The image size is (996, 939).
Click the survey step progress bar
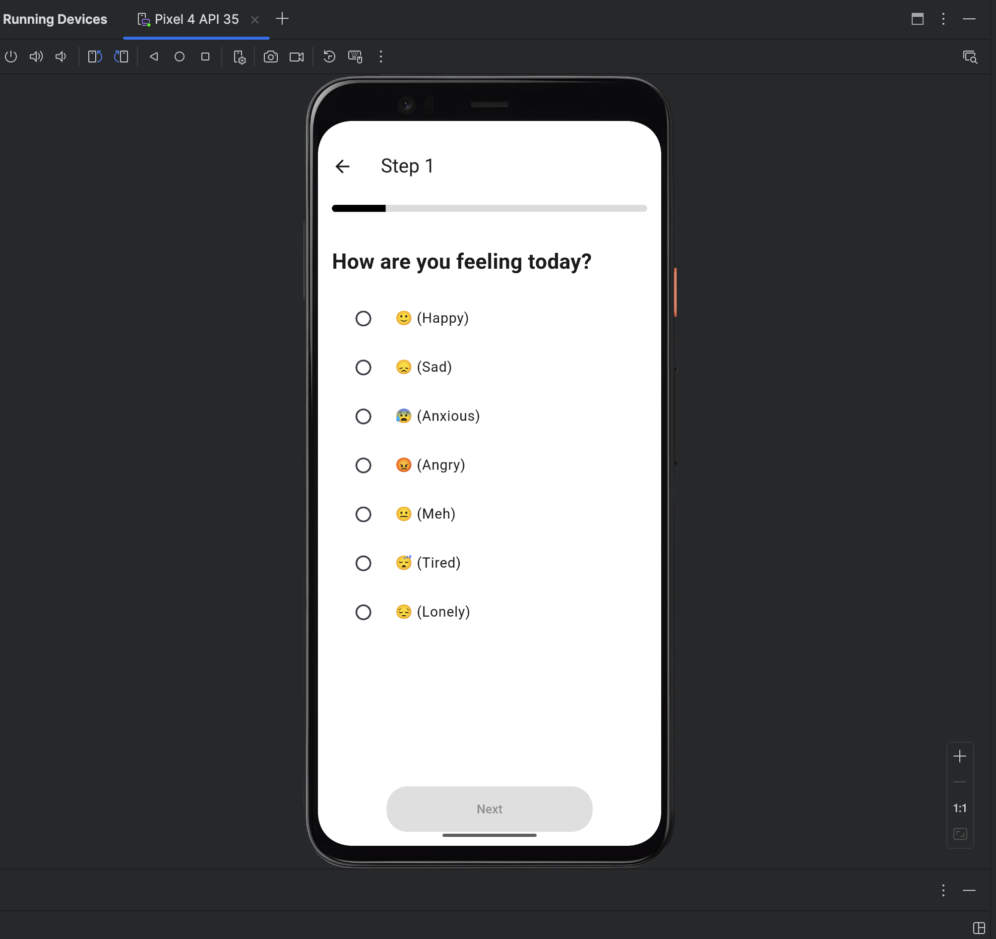(490, 208)
